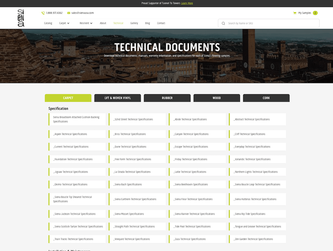Open Siena Rip Tide Specifications

(257, 214)
